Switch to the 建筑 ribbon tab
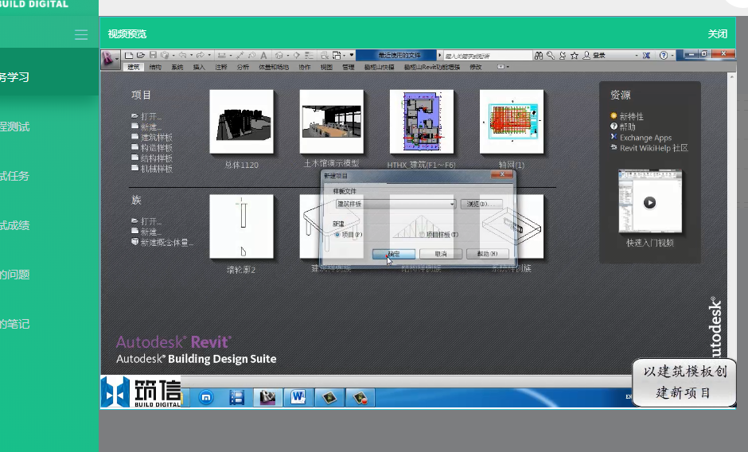Viewport: 748px width, 452px height. [134, 67]
